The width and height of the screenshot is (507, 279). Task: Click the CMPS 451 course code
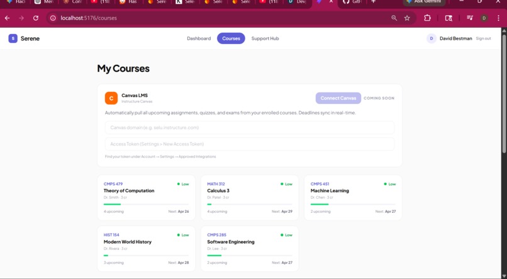(x=320, y=184)
